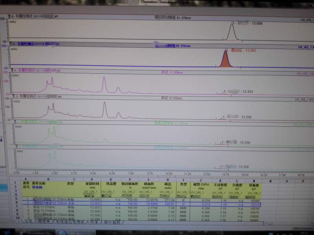Viewport: 314px width, 235px height.
Task: Click the tallest peak in the 供试 11 chromatogram
Action: click(104, 84)
